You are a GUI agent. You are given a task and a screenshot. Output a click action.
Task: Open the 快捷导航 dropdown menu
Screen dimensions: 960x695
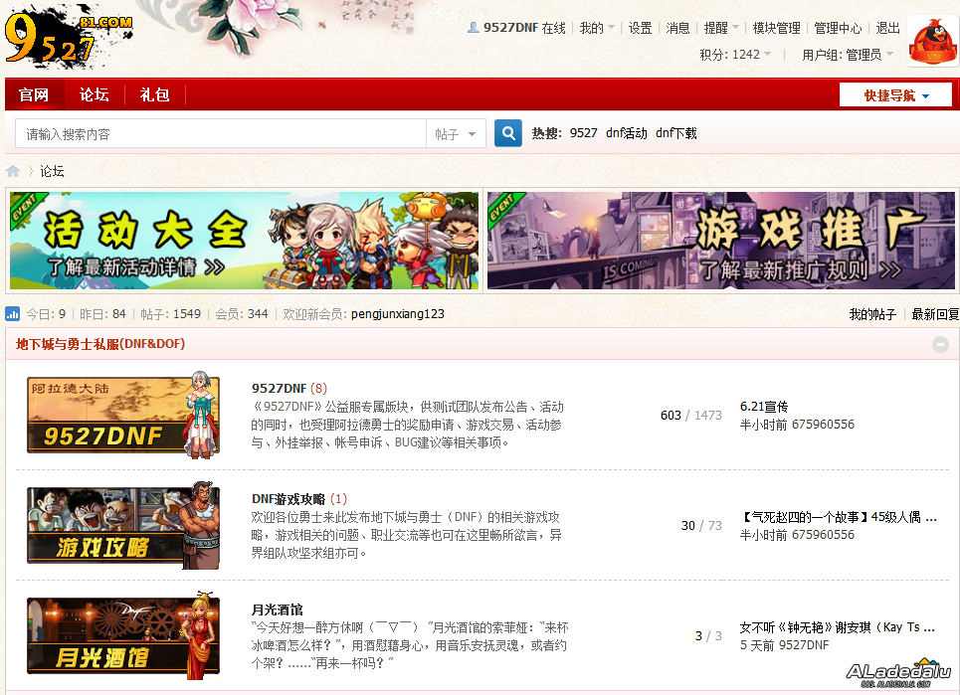pos(895,95)
